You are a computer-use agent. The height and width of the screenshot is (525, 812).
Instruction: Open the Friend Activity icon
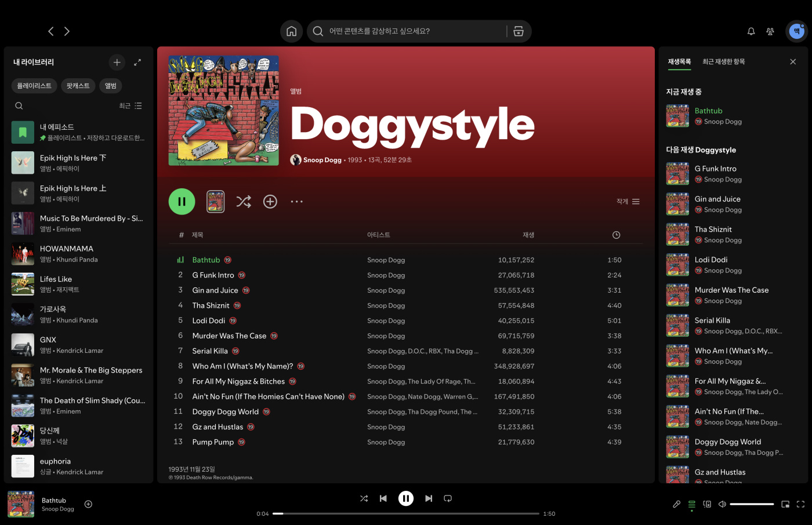click(770, 31)
